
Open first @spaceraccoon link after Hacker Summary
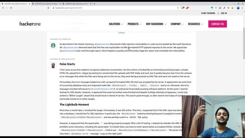pos(102,44)
